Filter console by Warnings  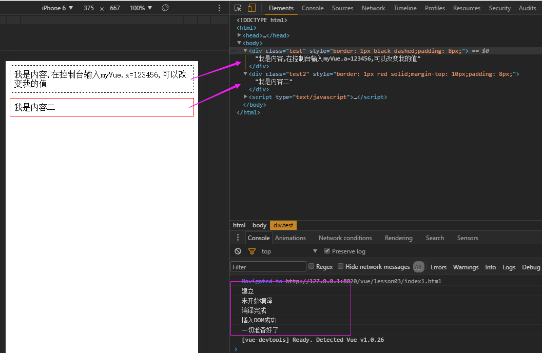tap(466, 267)
